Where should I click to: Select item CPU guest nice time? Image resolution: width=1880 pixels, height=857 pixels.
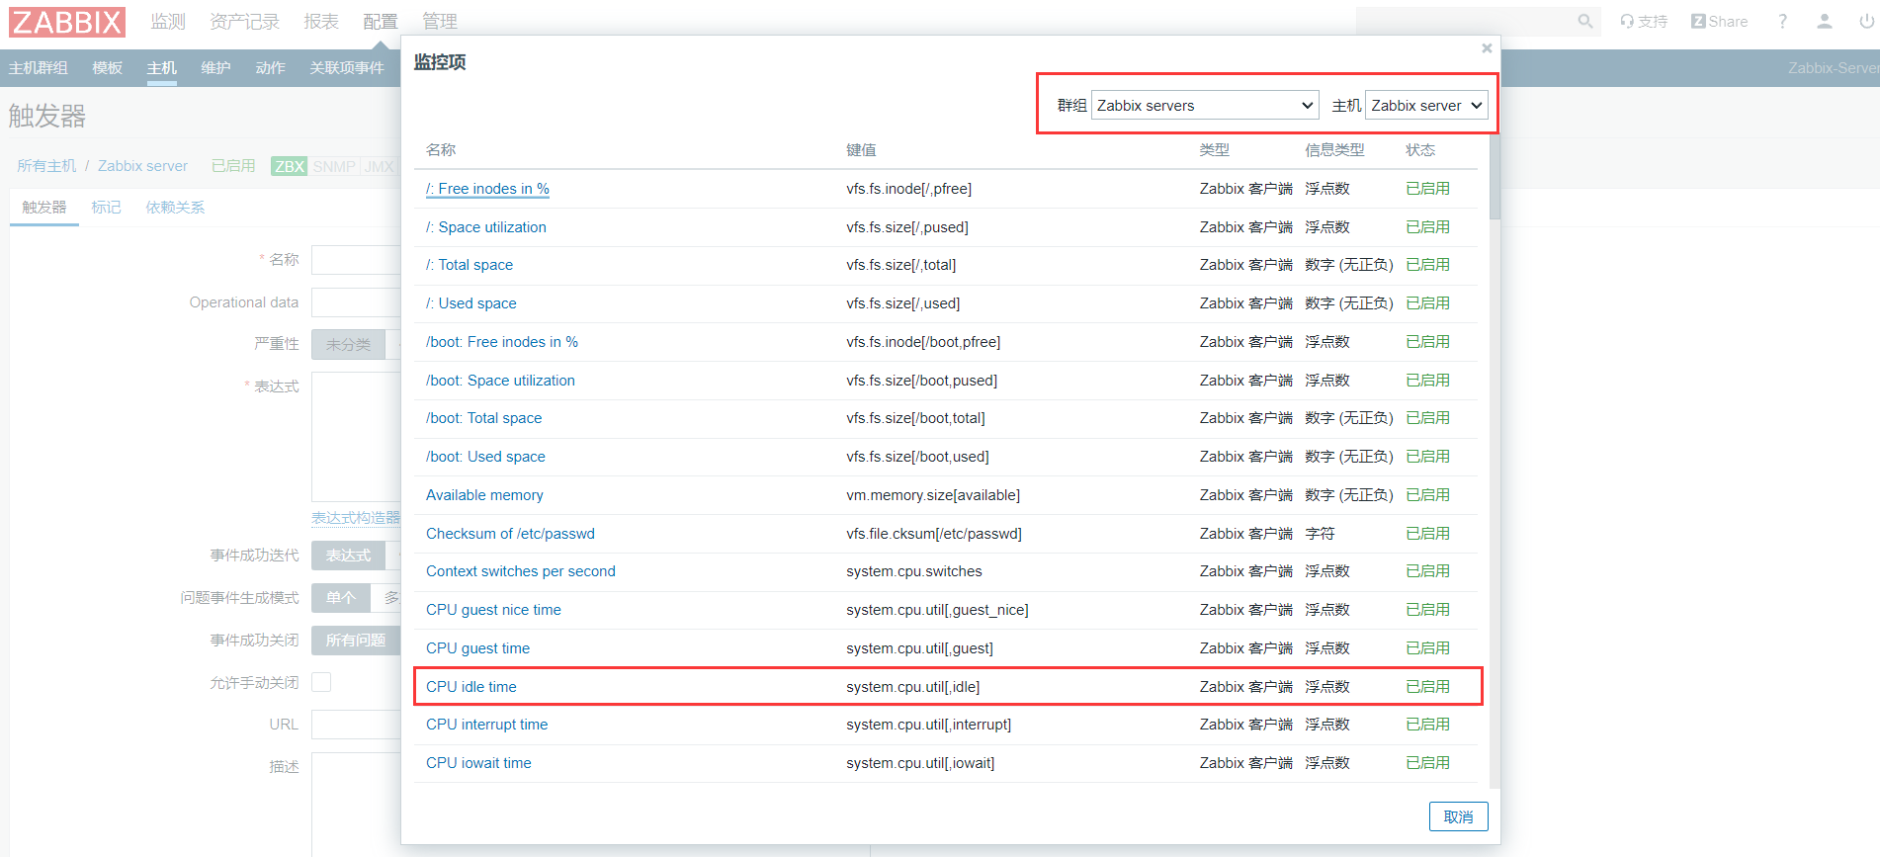click(493, 609)
